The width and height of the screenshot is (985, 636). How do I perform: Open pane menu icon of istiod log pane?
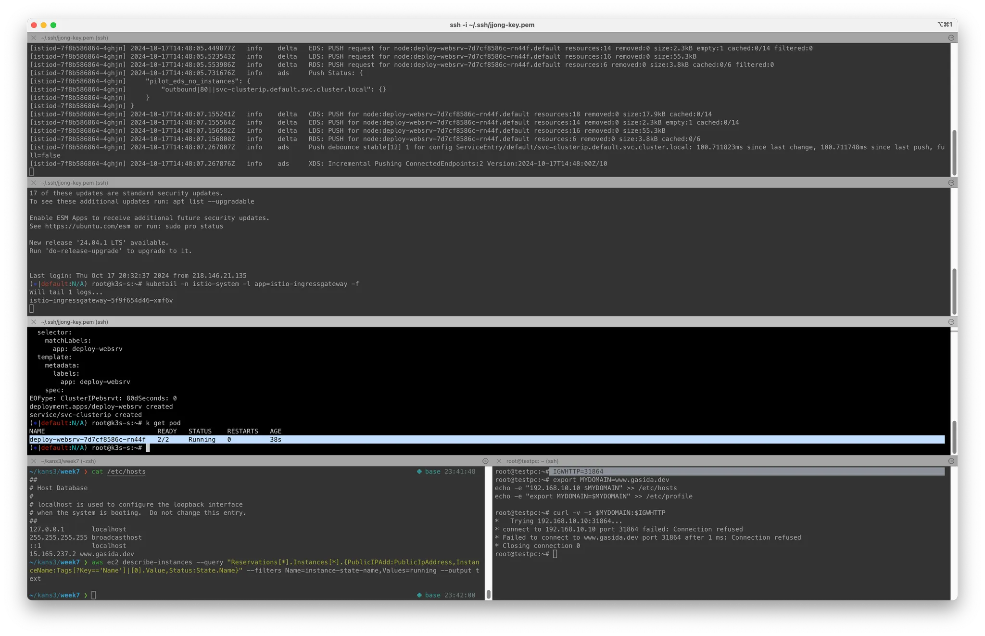[951, 38]
